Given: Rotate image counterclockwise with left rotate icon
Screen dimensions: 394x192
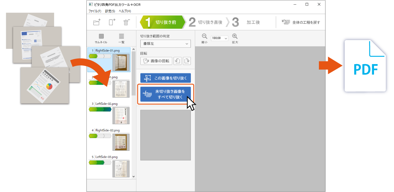Looking at the screenshot, I should point(177,61).
